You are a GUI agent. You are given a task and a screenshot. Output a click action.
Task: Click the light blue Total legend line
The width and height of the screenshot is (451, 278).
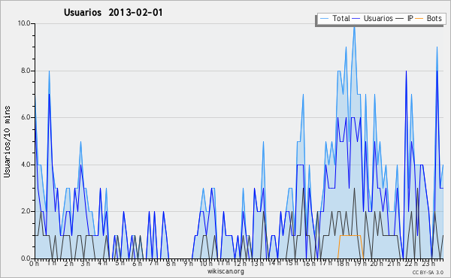click(324, 19)
